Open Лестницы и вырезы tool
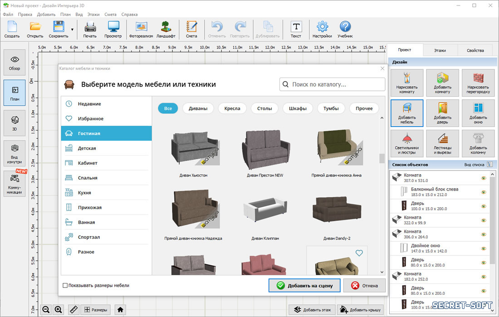The height and width of the screenshot is (317, 499). (442, 143)
